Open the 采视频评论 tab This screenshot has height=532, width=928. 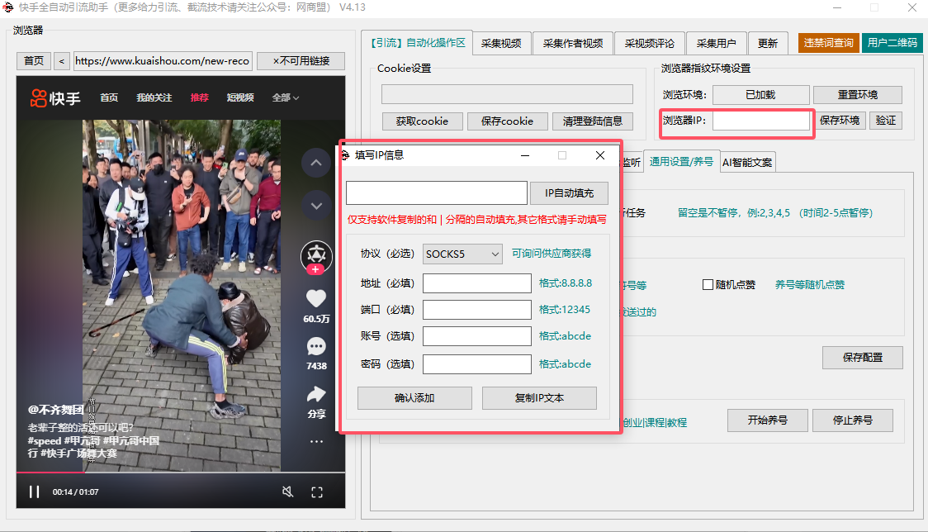tap(649, 43)
